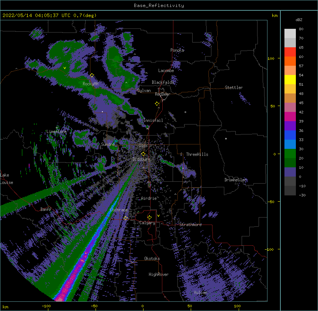The image size is (318, 311).
Task: Click the yellow marker south of RedDeer
Action: 157,104
